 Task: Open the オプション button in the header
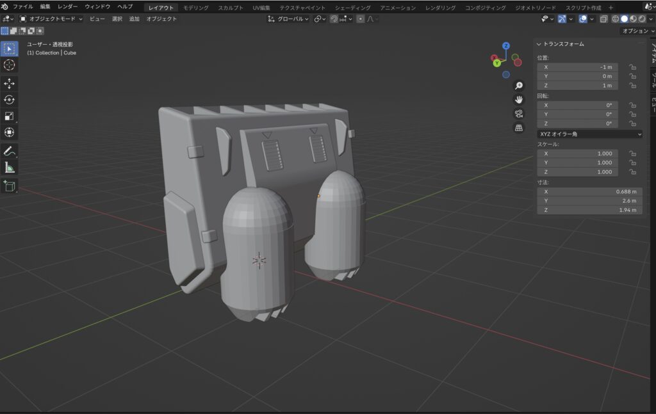coord(637,31)
